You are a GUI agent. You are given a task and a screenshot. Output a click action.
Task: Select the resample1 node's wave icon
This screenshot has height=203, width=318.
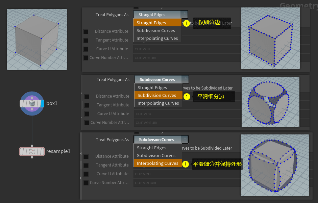[32, 151]
